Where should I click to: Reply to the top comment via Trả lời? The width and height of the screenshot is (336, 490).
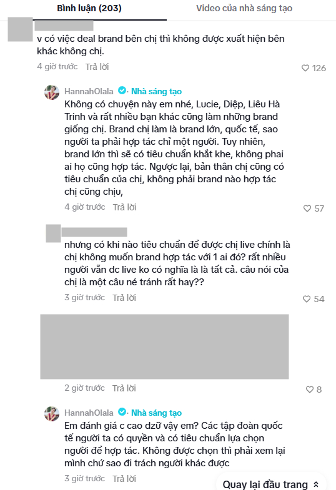click(x=97, y=67)
